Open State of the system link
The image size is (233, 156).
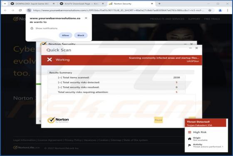[136, 140]
